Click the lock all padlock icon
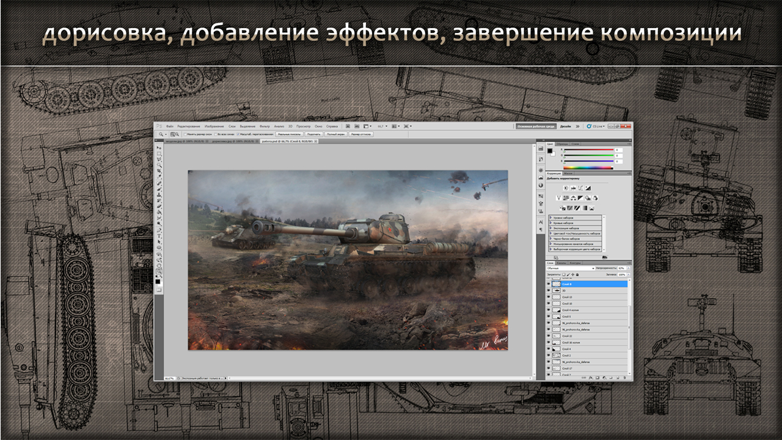 coord(577,274)
